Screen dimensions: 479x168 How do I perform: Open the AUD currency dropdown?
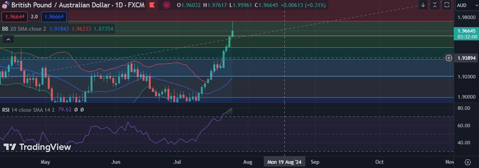(x=467, y=5)
